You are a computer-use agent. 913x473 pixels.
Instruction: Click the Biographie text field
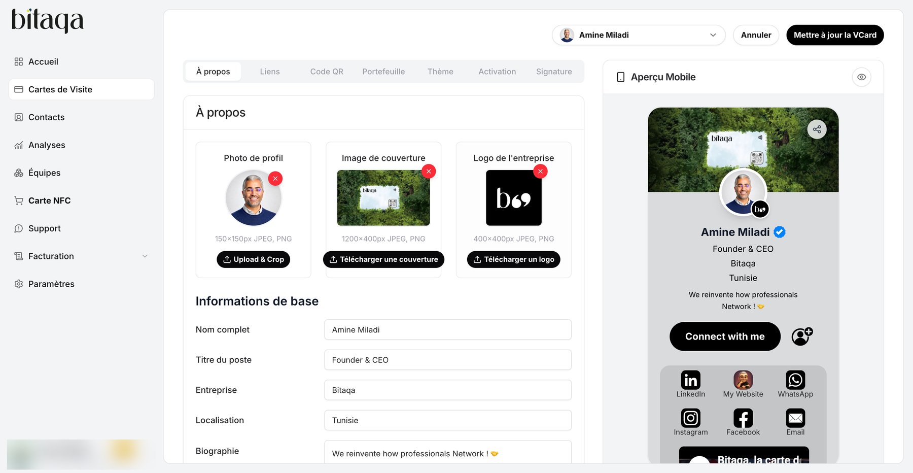448,452
